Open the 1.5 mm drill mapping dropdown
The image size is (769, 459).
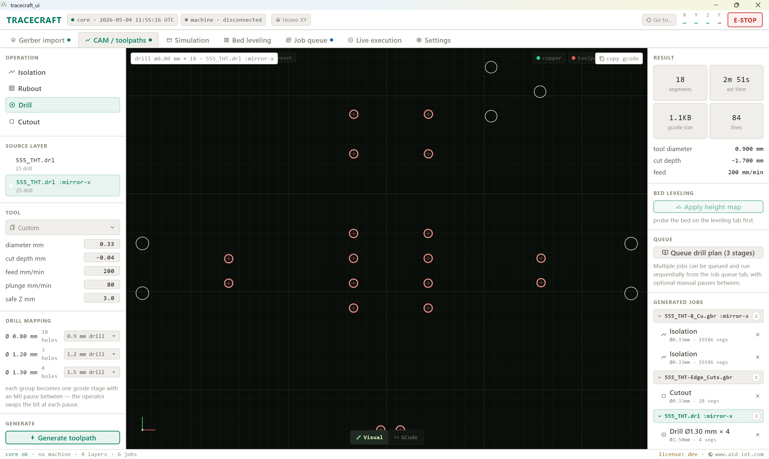[x=92, y=372]
